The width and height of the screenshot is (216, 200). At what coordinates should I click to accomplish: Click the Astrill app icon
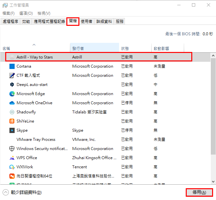click(x=12, y=57)
